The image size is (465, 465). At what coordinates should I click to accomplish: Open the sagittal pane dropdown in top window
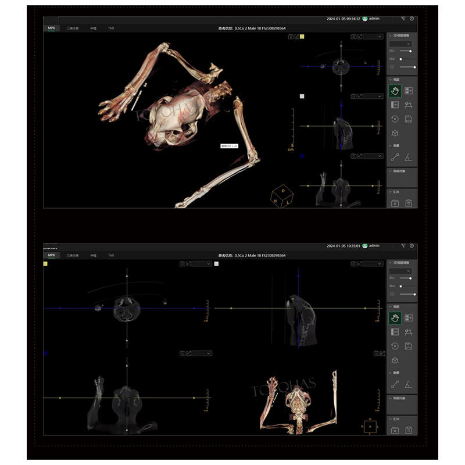[x=373, y=96]
